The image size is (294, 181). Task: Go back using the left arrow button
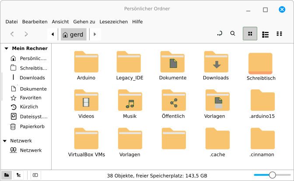[12, 34]
